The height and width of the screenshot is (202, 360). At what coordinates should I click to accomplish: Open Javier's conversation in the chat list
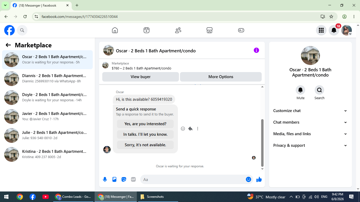point(47,117)
